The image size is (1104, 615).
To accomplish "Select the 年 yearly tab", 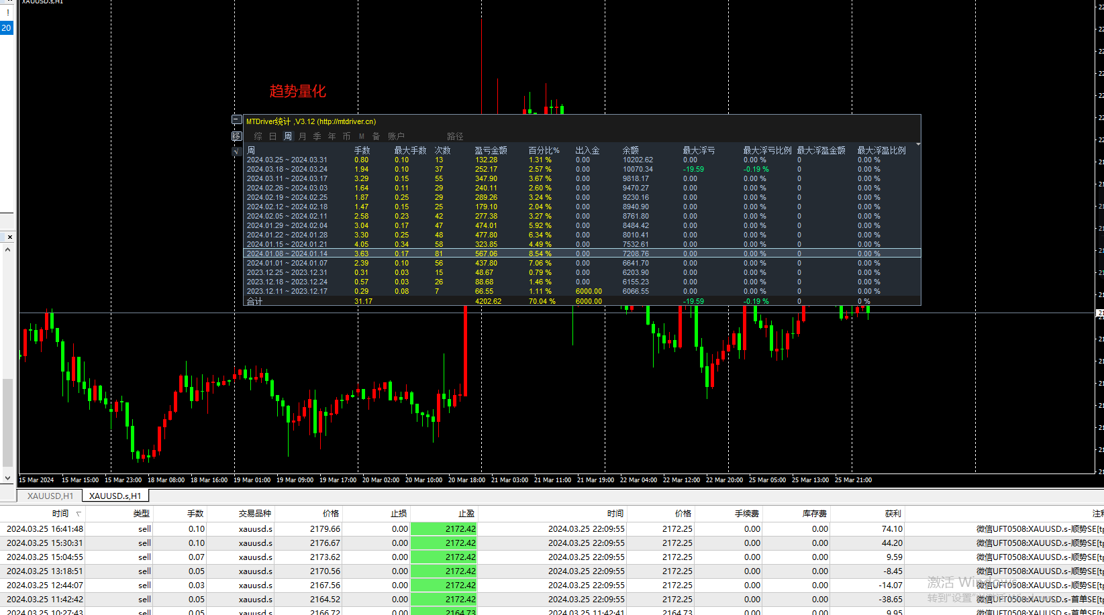I will 332,136.
